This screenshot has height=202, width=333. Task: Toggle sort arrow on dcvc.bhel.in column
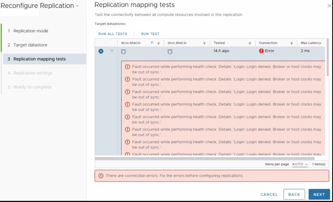[152, 43]
